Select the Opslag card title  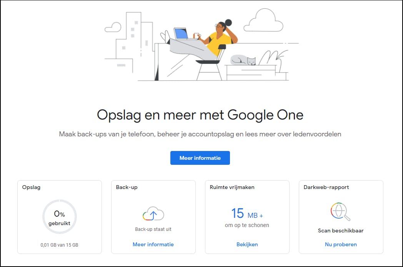pyautogui.click(x=31, y=187)
